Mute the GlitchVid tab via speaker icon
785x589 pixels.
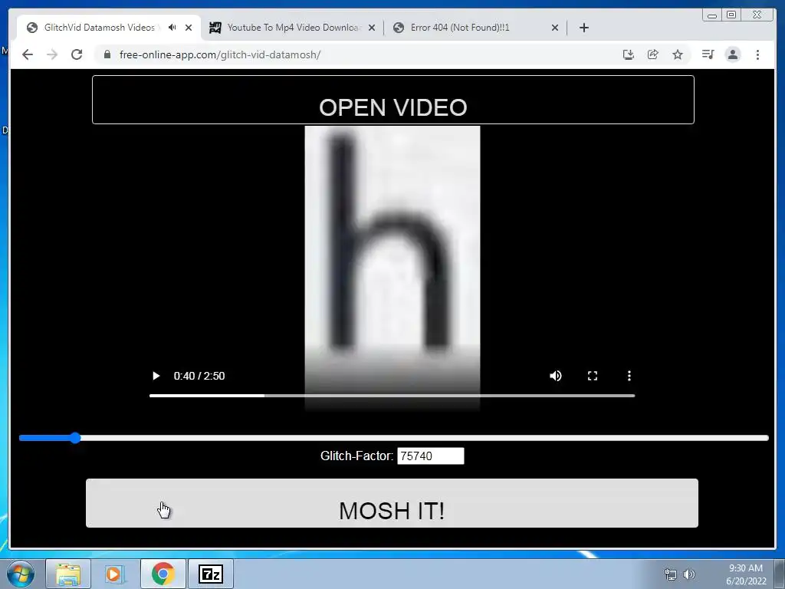coord(172,28)
